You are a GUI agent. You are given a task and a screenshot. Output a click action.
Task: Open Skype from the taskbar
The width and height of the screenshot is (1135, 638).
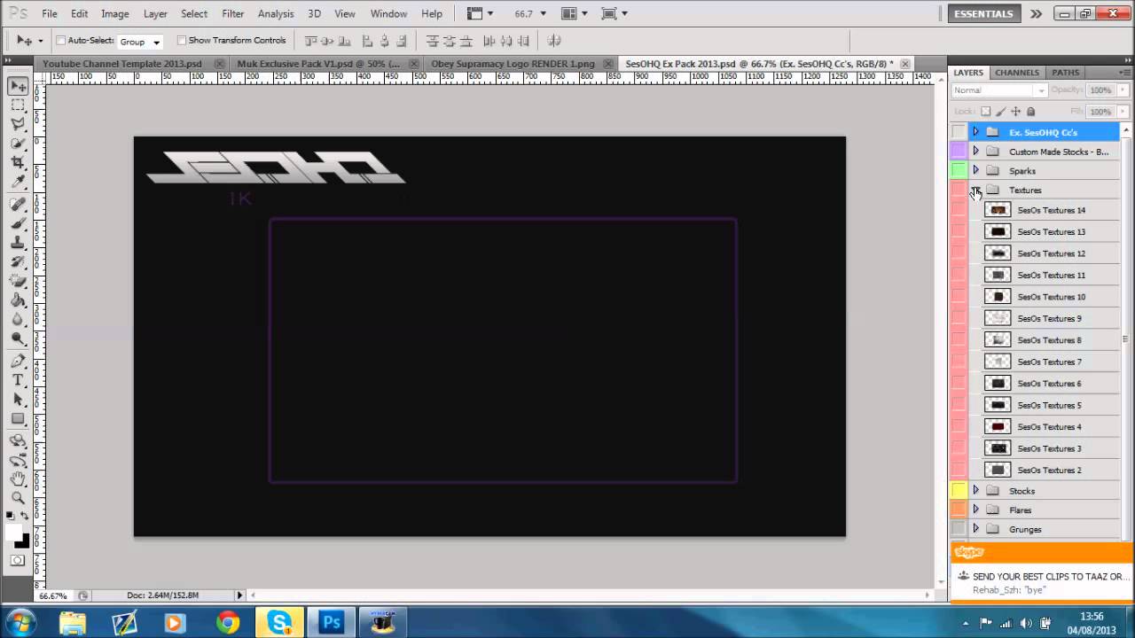[x=280, y=623]
